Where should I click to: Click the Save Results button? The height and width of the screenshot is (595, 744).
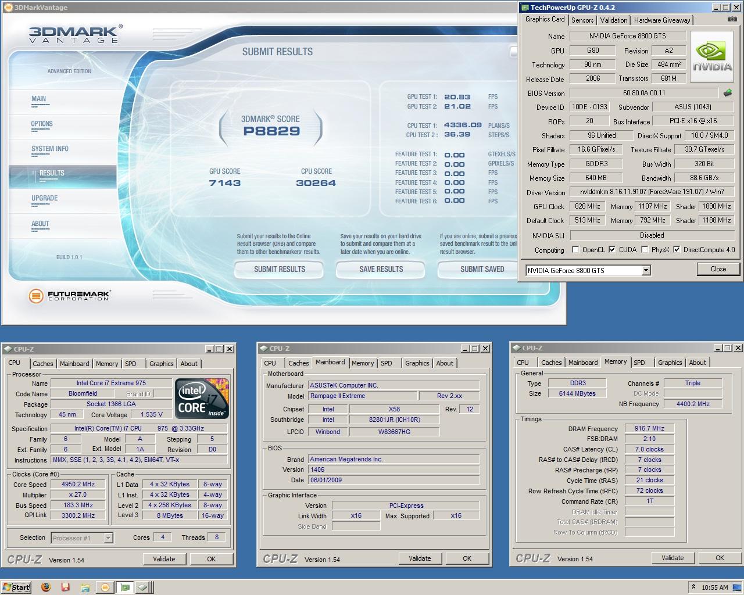(x=381, y=269)
